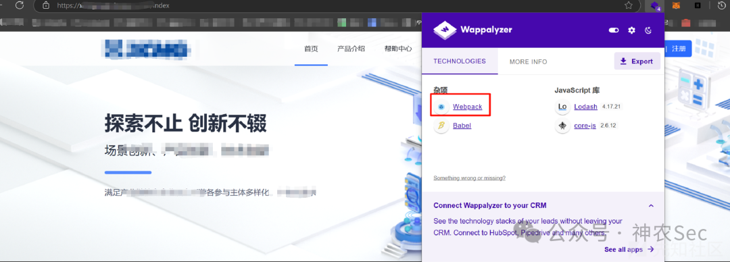Viewport: 730px width, 262px height.
Task: Click the Babel logo icon
Action: 441,126
